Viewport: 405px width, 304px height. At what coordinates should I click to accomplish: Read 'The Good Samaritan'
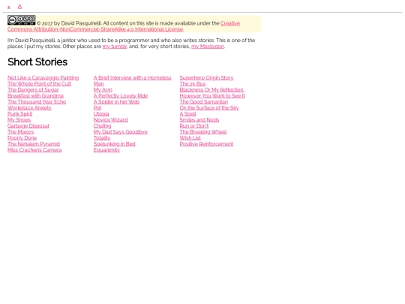(x=204, y=102)
